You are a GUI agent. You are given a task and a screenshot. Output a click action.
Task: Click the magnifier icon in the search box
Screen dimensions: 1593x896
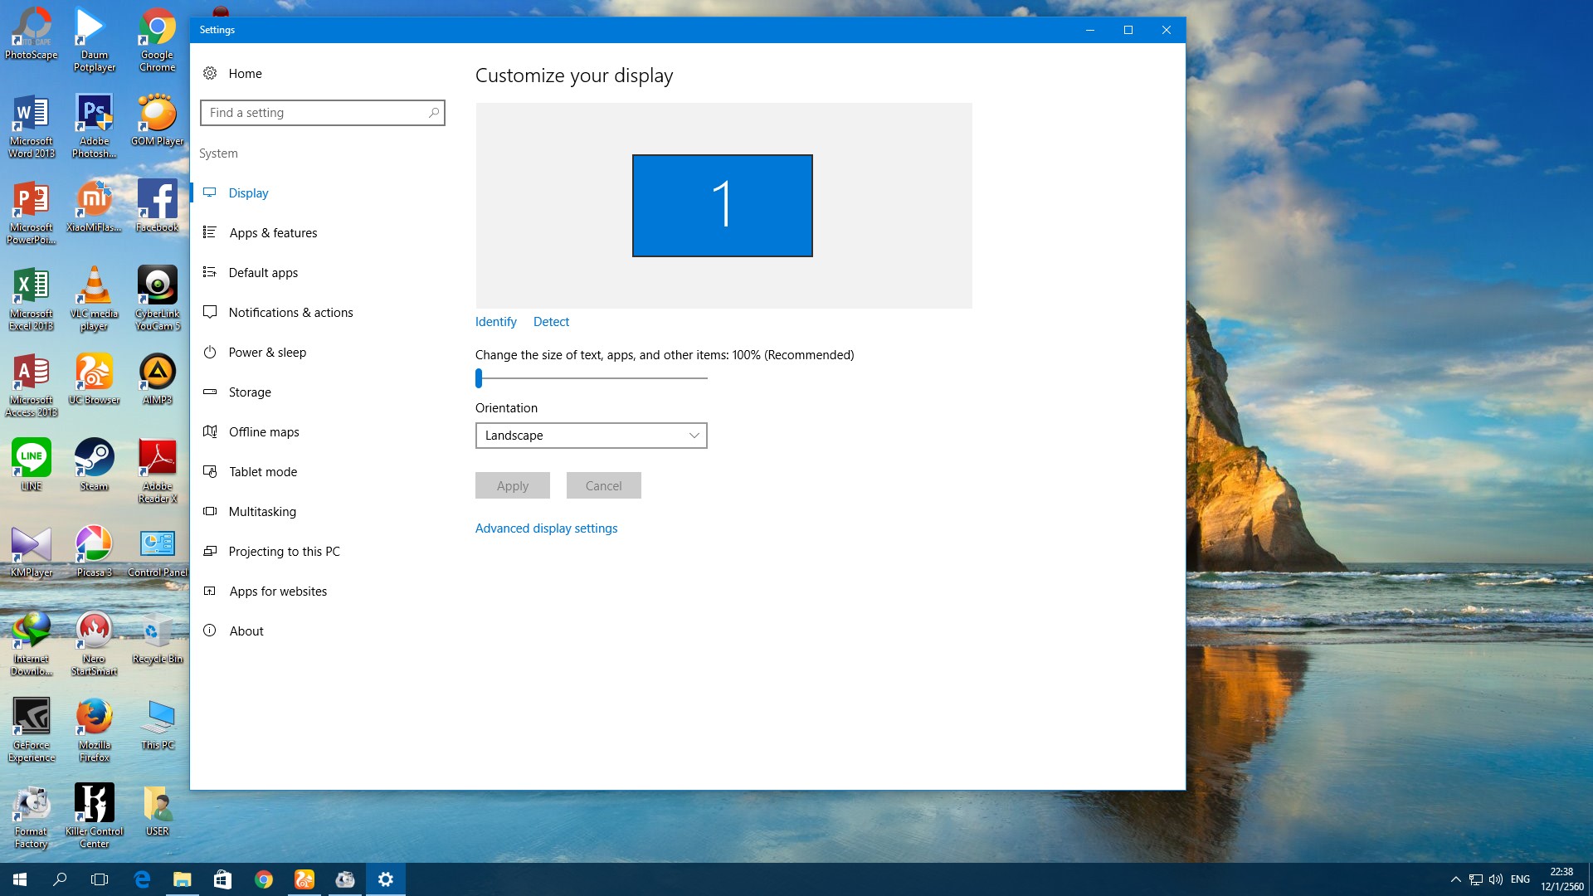point(433,113)
